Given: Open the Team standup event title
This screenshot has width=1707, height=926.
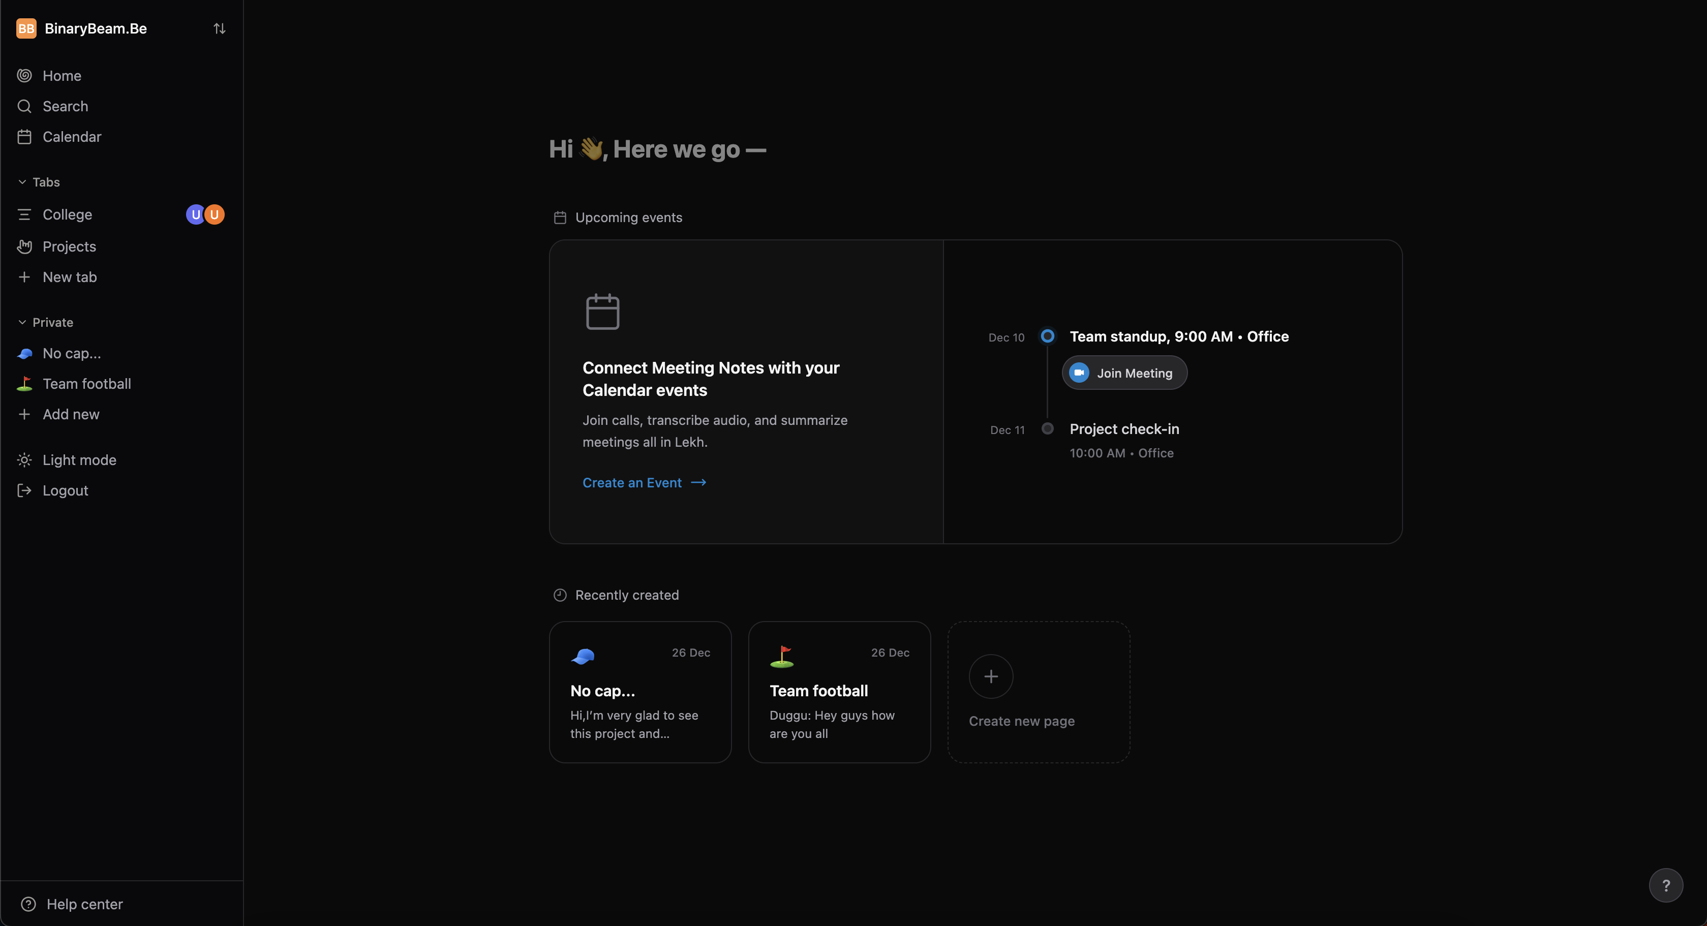Looking at the screenshot, I should click(x=1179, y=336).
